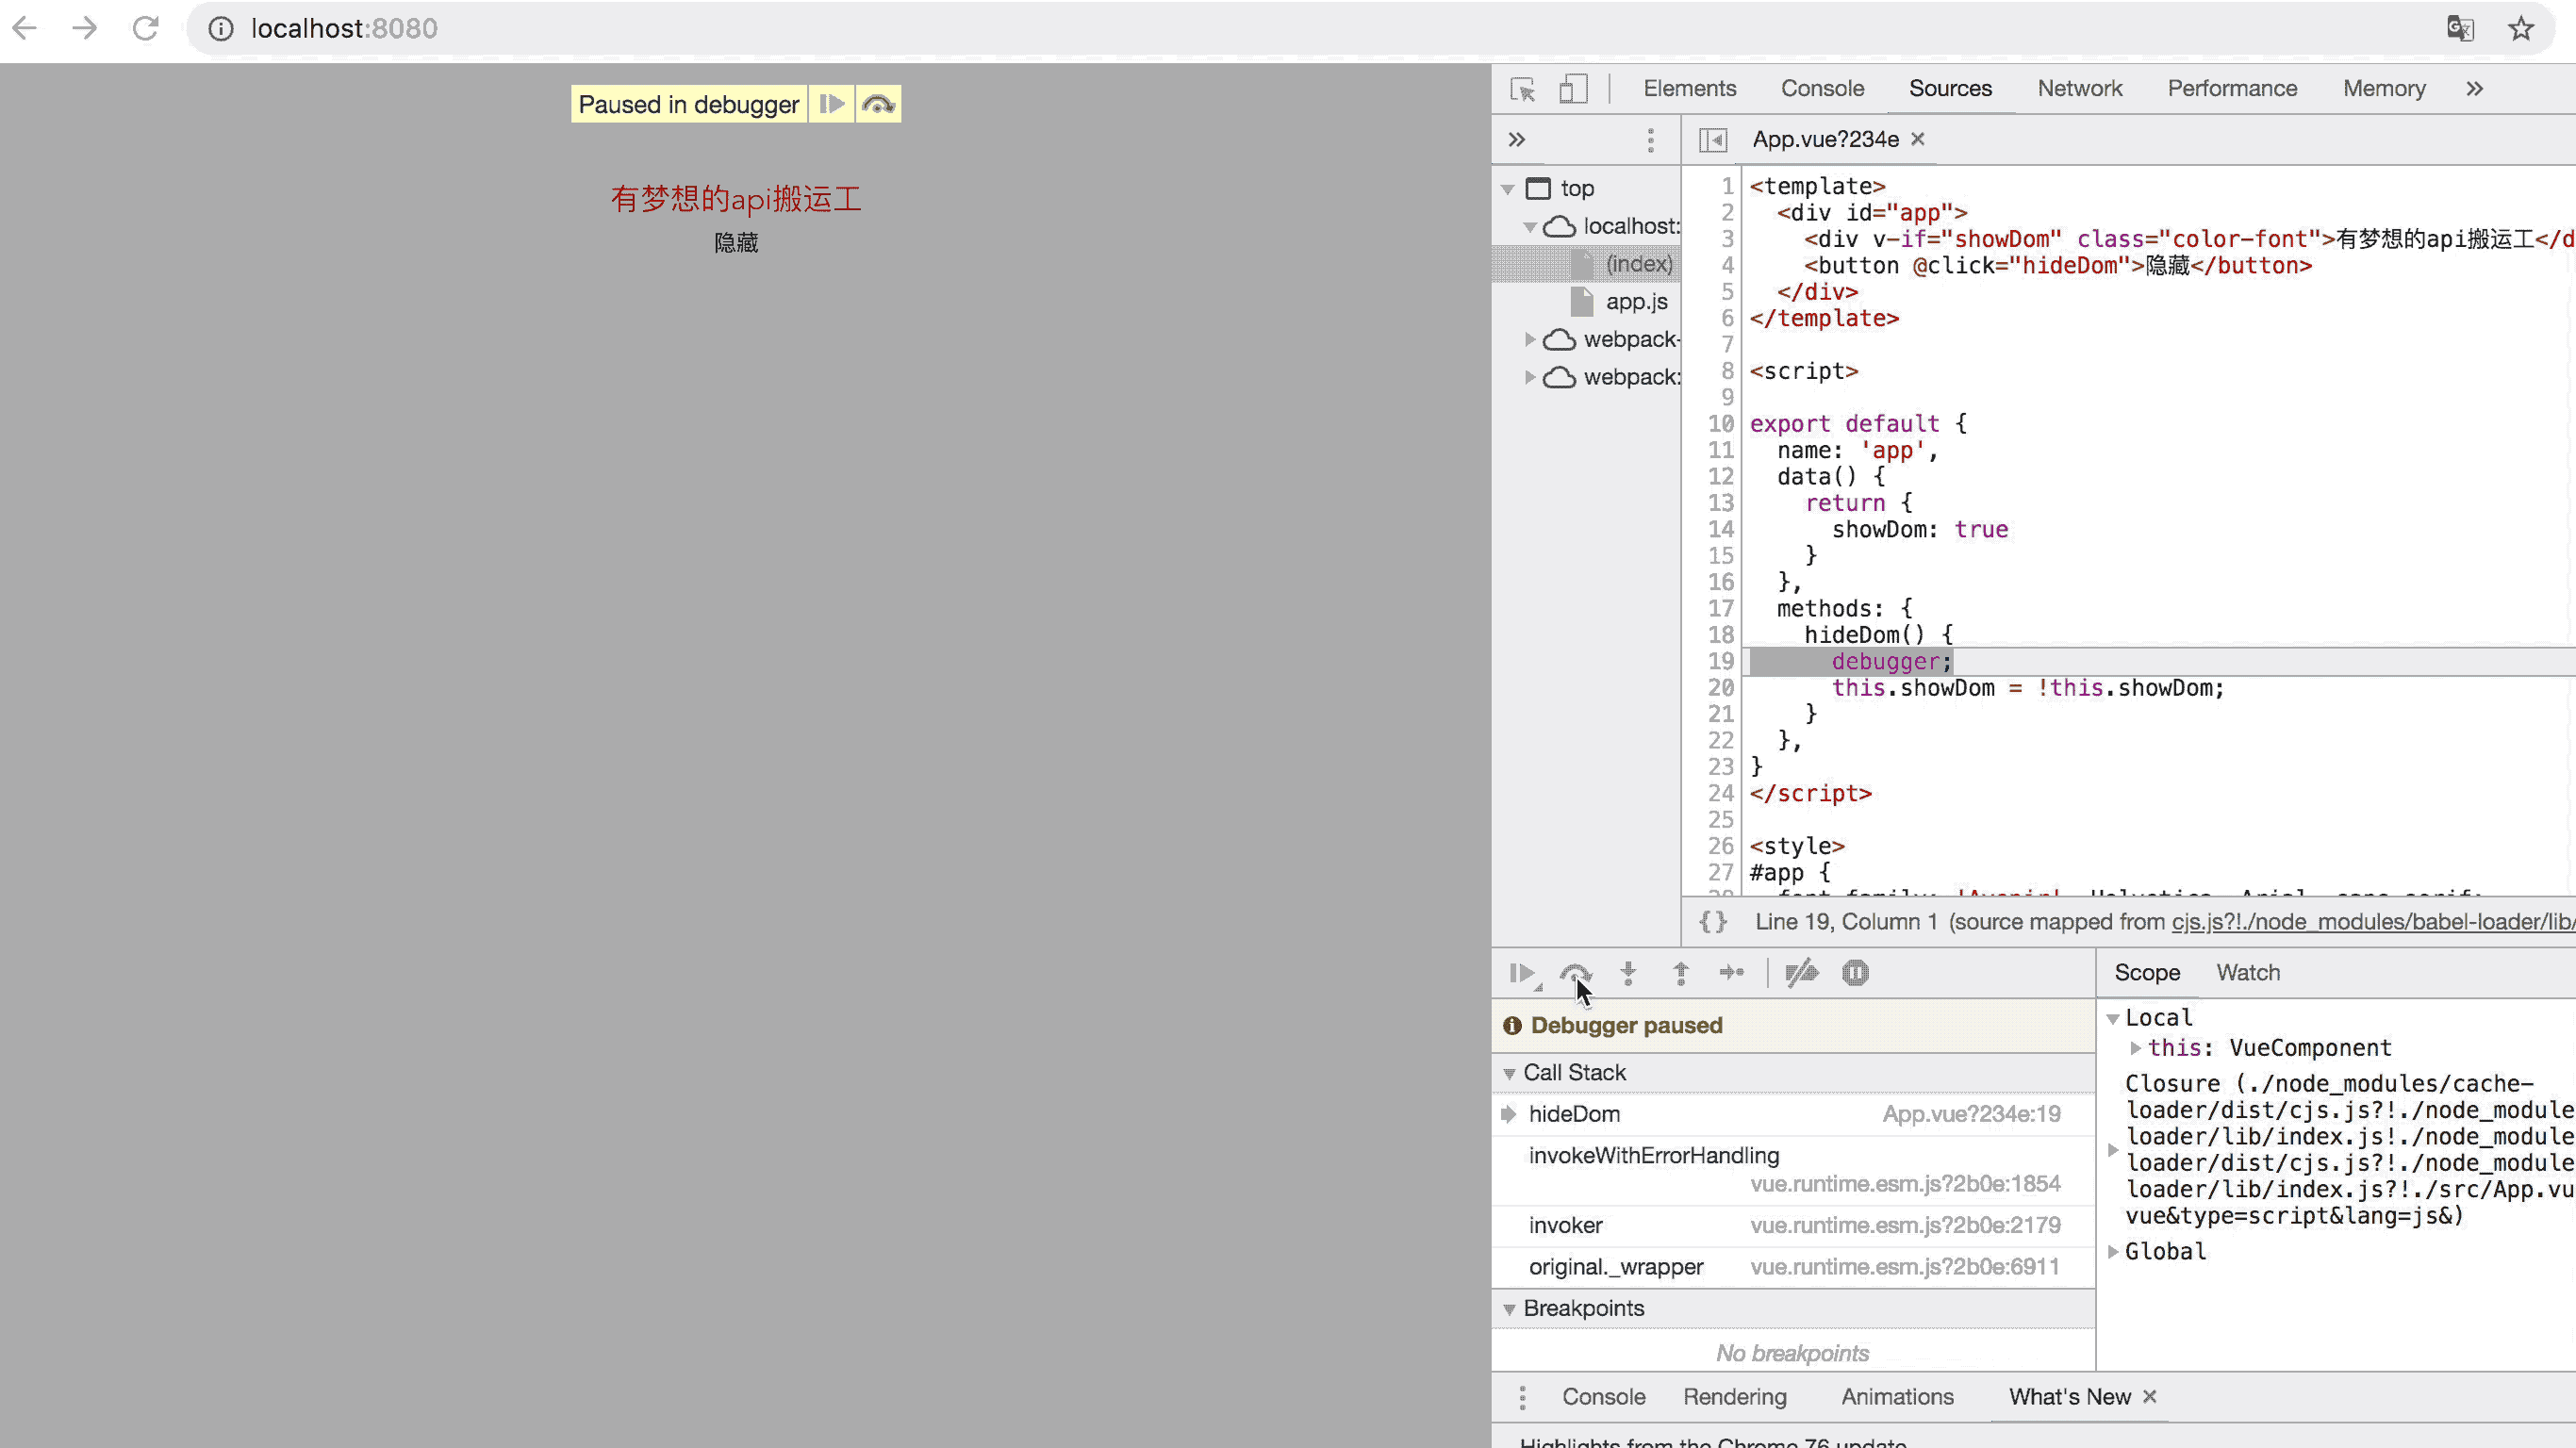
Task: Toggle pause on exceptions button
Action: (1855, 973)
